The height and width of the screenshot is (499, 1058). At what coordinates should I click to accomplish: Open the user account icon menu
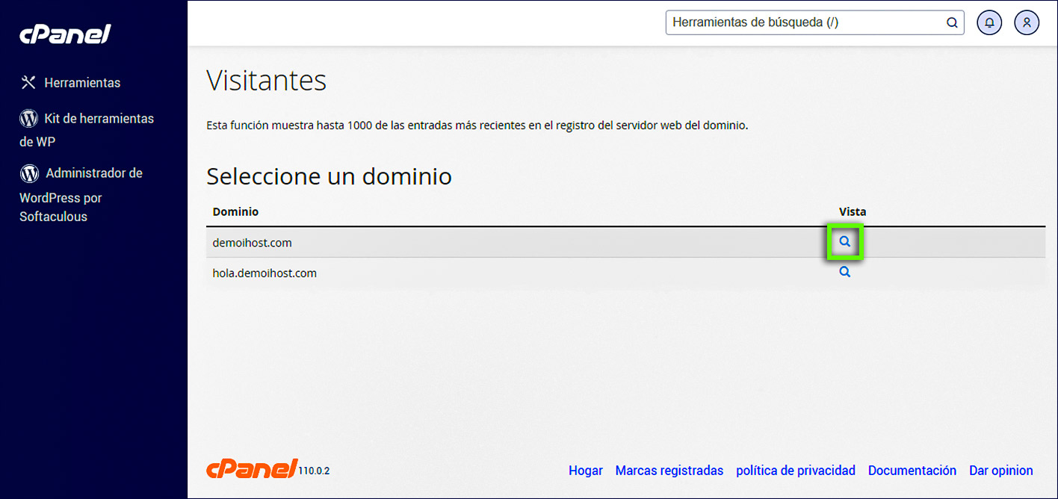[x=1027, y=22]
